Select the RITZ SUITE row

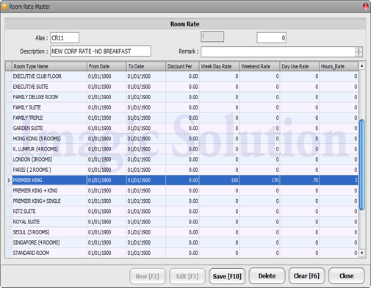click(x=181, y=212)
